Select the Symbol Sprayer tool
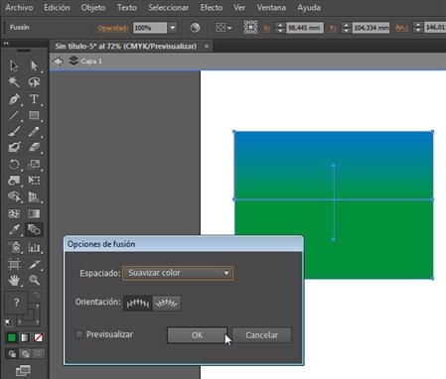 coord(14,247)
